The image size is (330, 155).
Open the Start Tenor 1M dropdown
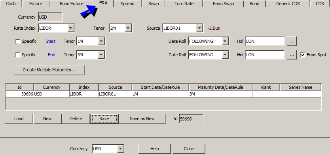pyautogui.click(x=101, y=41)
